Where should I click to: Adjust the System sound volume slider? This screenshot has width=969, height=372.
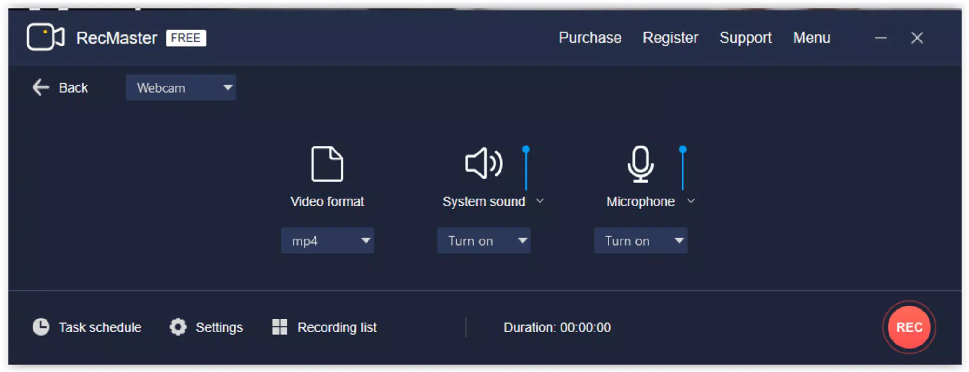526,168
